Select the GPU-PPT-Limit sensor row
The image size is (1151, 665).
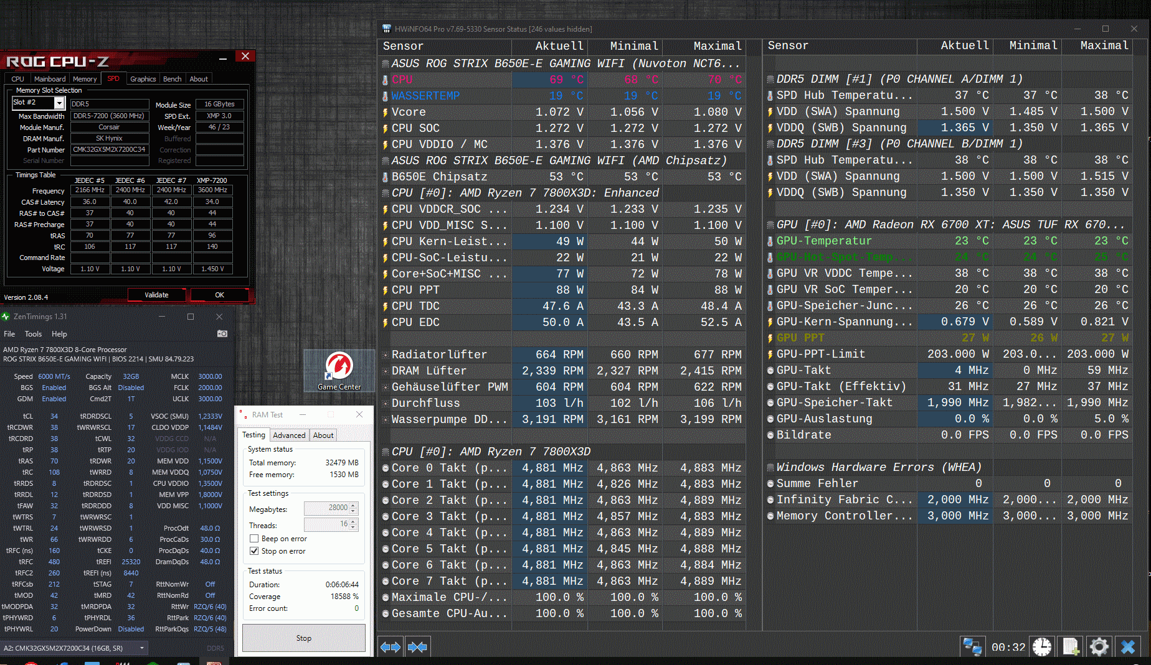[x=948, y=354]
